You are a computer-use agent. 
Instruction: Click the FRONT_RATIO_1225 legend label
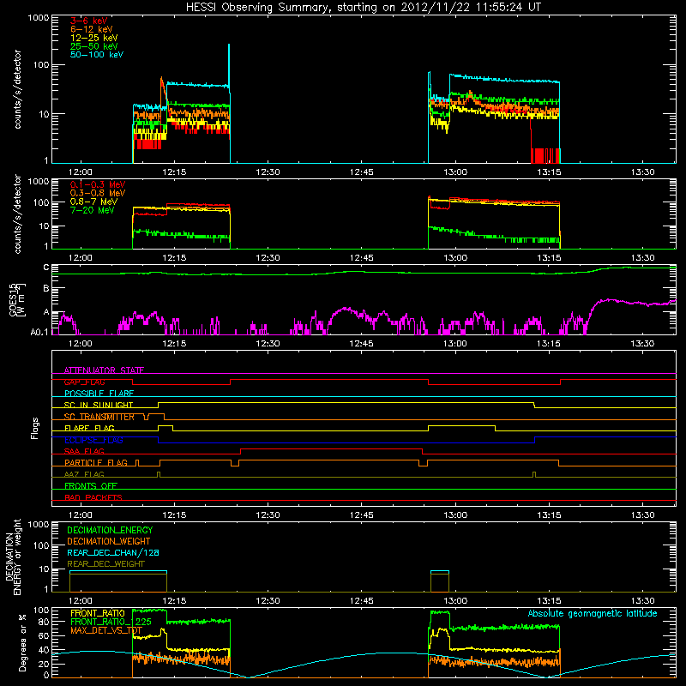[111, 622]
